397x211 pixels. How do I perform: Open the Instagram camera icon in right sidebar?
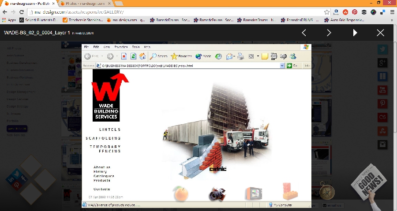[382, 144]
